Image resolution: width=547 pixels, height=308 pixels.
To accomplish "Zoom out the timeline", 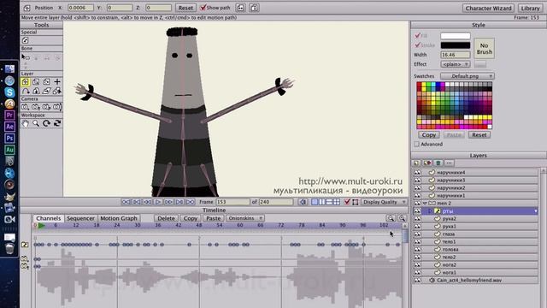I will click(x=391, y=218).
